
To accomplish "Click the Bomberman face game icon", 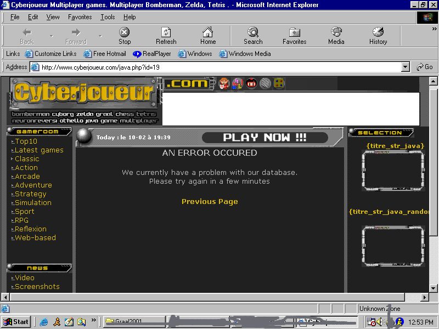I will click(x=251, y=84).
